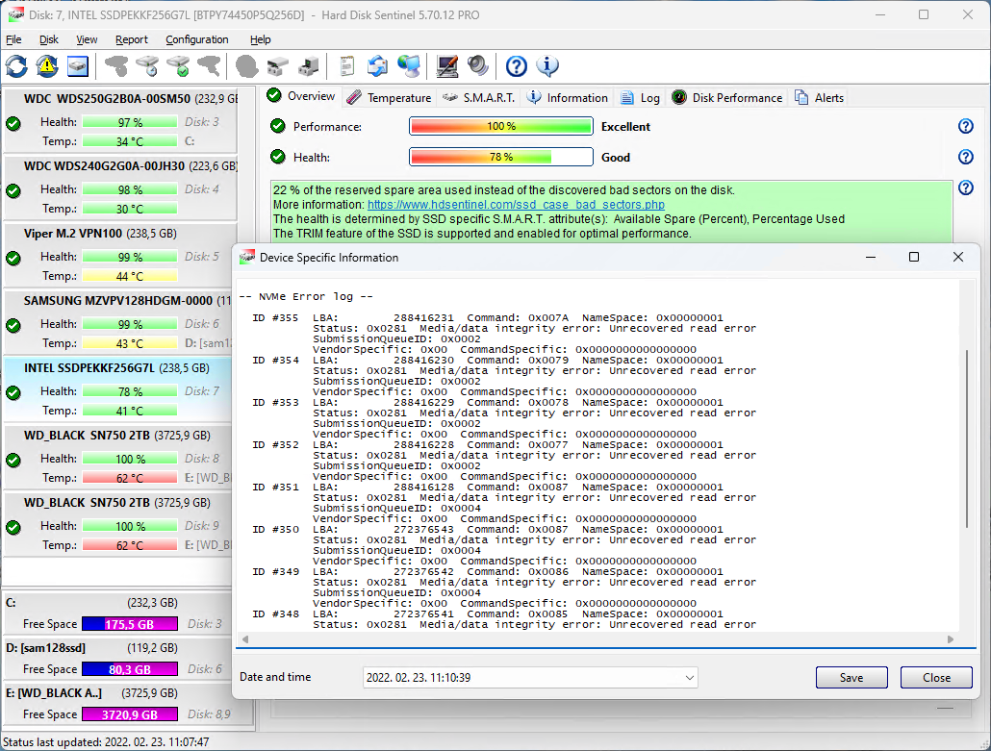Click the Close button in the dialog
This screenshot has height=751, width=991.
(936, 678)
